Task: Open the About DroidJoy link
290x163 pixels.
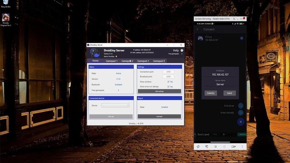Action: 109,56
